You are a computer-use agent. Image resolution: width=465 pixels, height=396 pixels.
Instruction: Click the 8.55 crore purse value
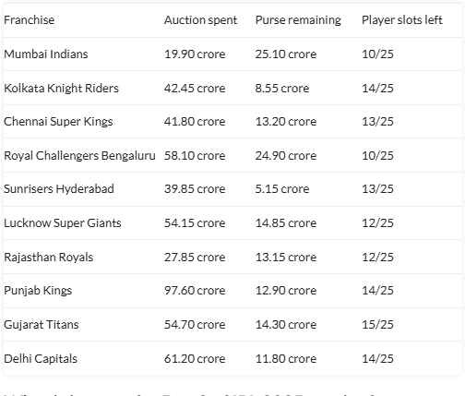click(x=282, y=89)
